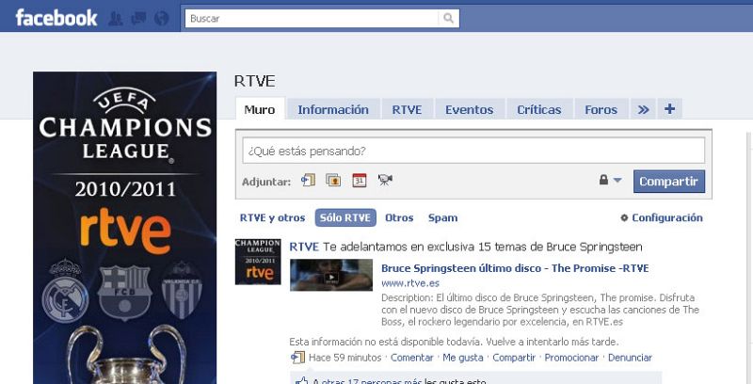Attach a photo using Adjuntar icon
The image size is (753, 384).
(x=333, y=181)
